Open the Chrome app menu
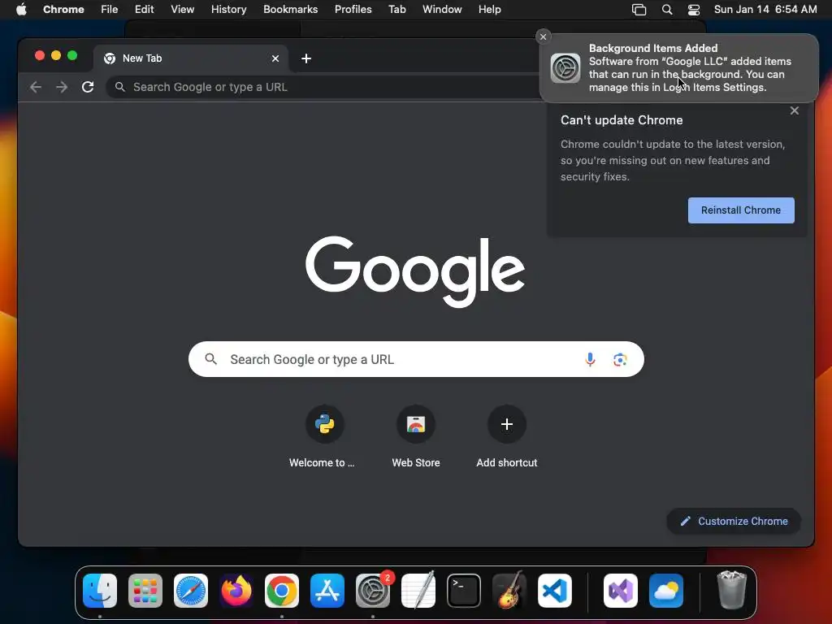The height and width of the screenshot is (624, 832). (63, 10)
